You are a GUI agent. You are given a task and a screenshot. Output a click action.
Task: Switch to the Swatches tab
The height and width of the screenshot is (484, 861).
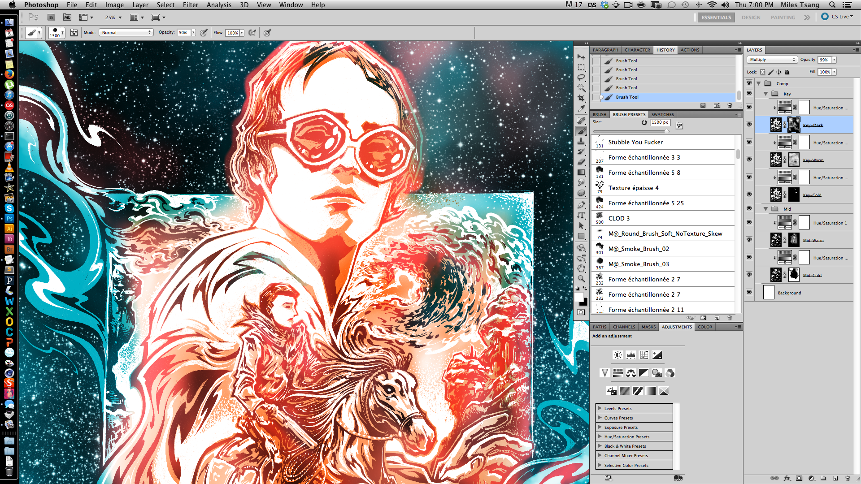pyautogui.click(x=662, y=115)
